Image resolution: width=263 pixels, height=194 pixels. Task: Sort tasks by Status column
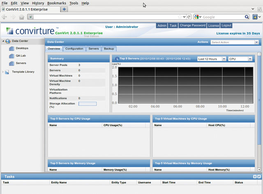point(245,183)
